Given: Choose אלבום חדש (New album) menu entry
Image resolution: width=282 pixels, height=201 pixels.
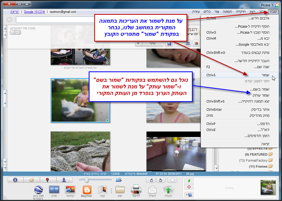Looking at the screenshot, I should pyautogui.click(x=240, y=18).
